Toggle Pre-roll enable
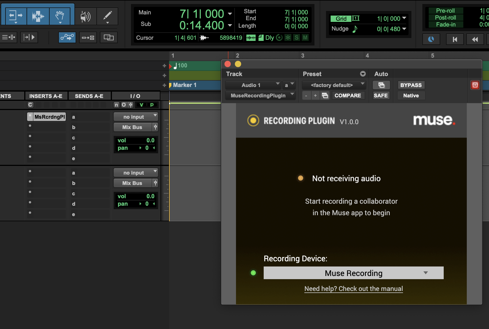 point(445,11)
